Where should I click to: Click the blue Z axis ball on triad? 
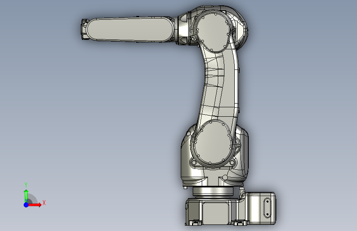26,205
